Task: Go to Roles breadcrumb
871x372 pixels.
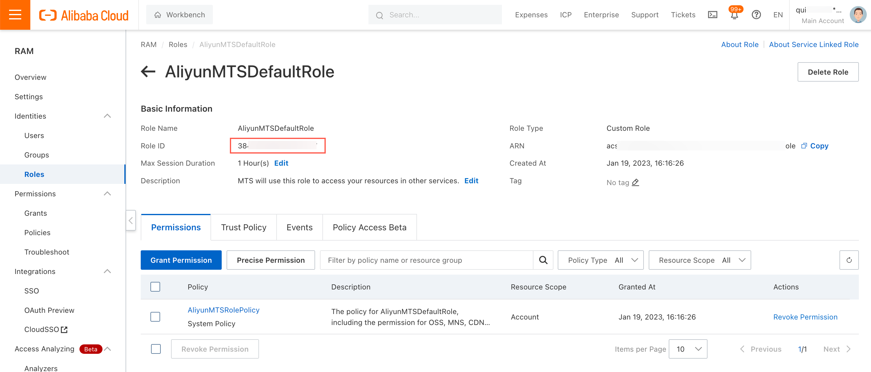Action: (x=178, y=45)
